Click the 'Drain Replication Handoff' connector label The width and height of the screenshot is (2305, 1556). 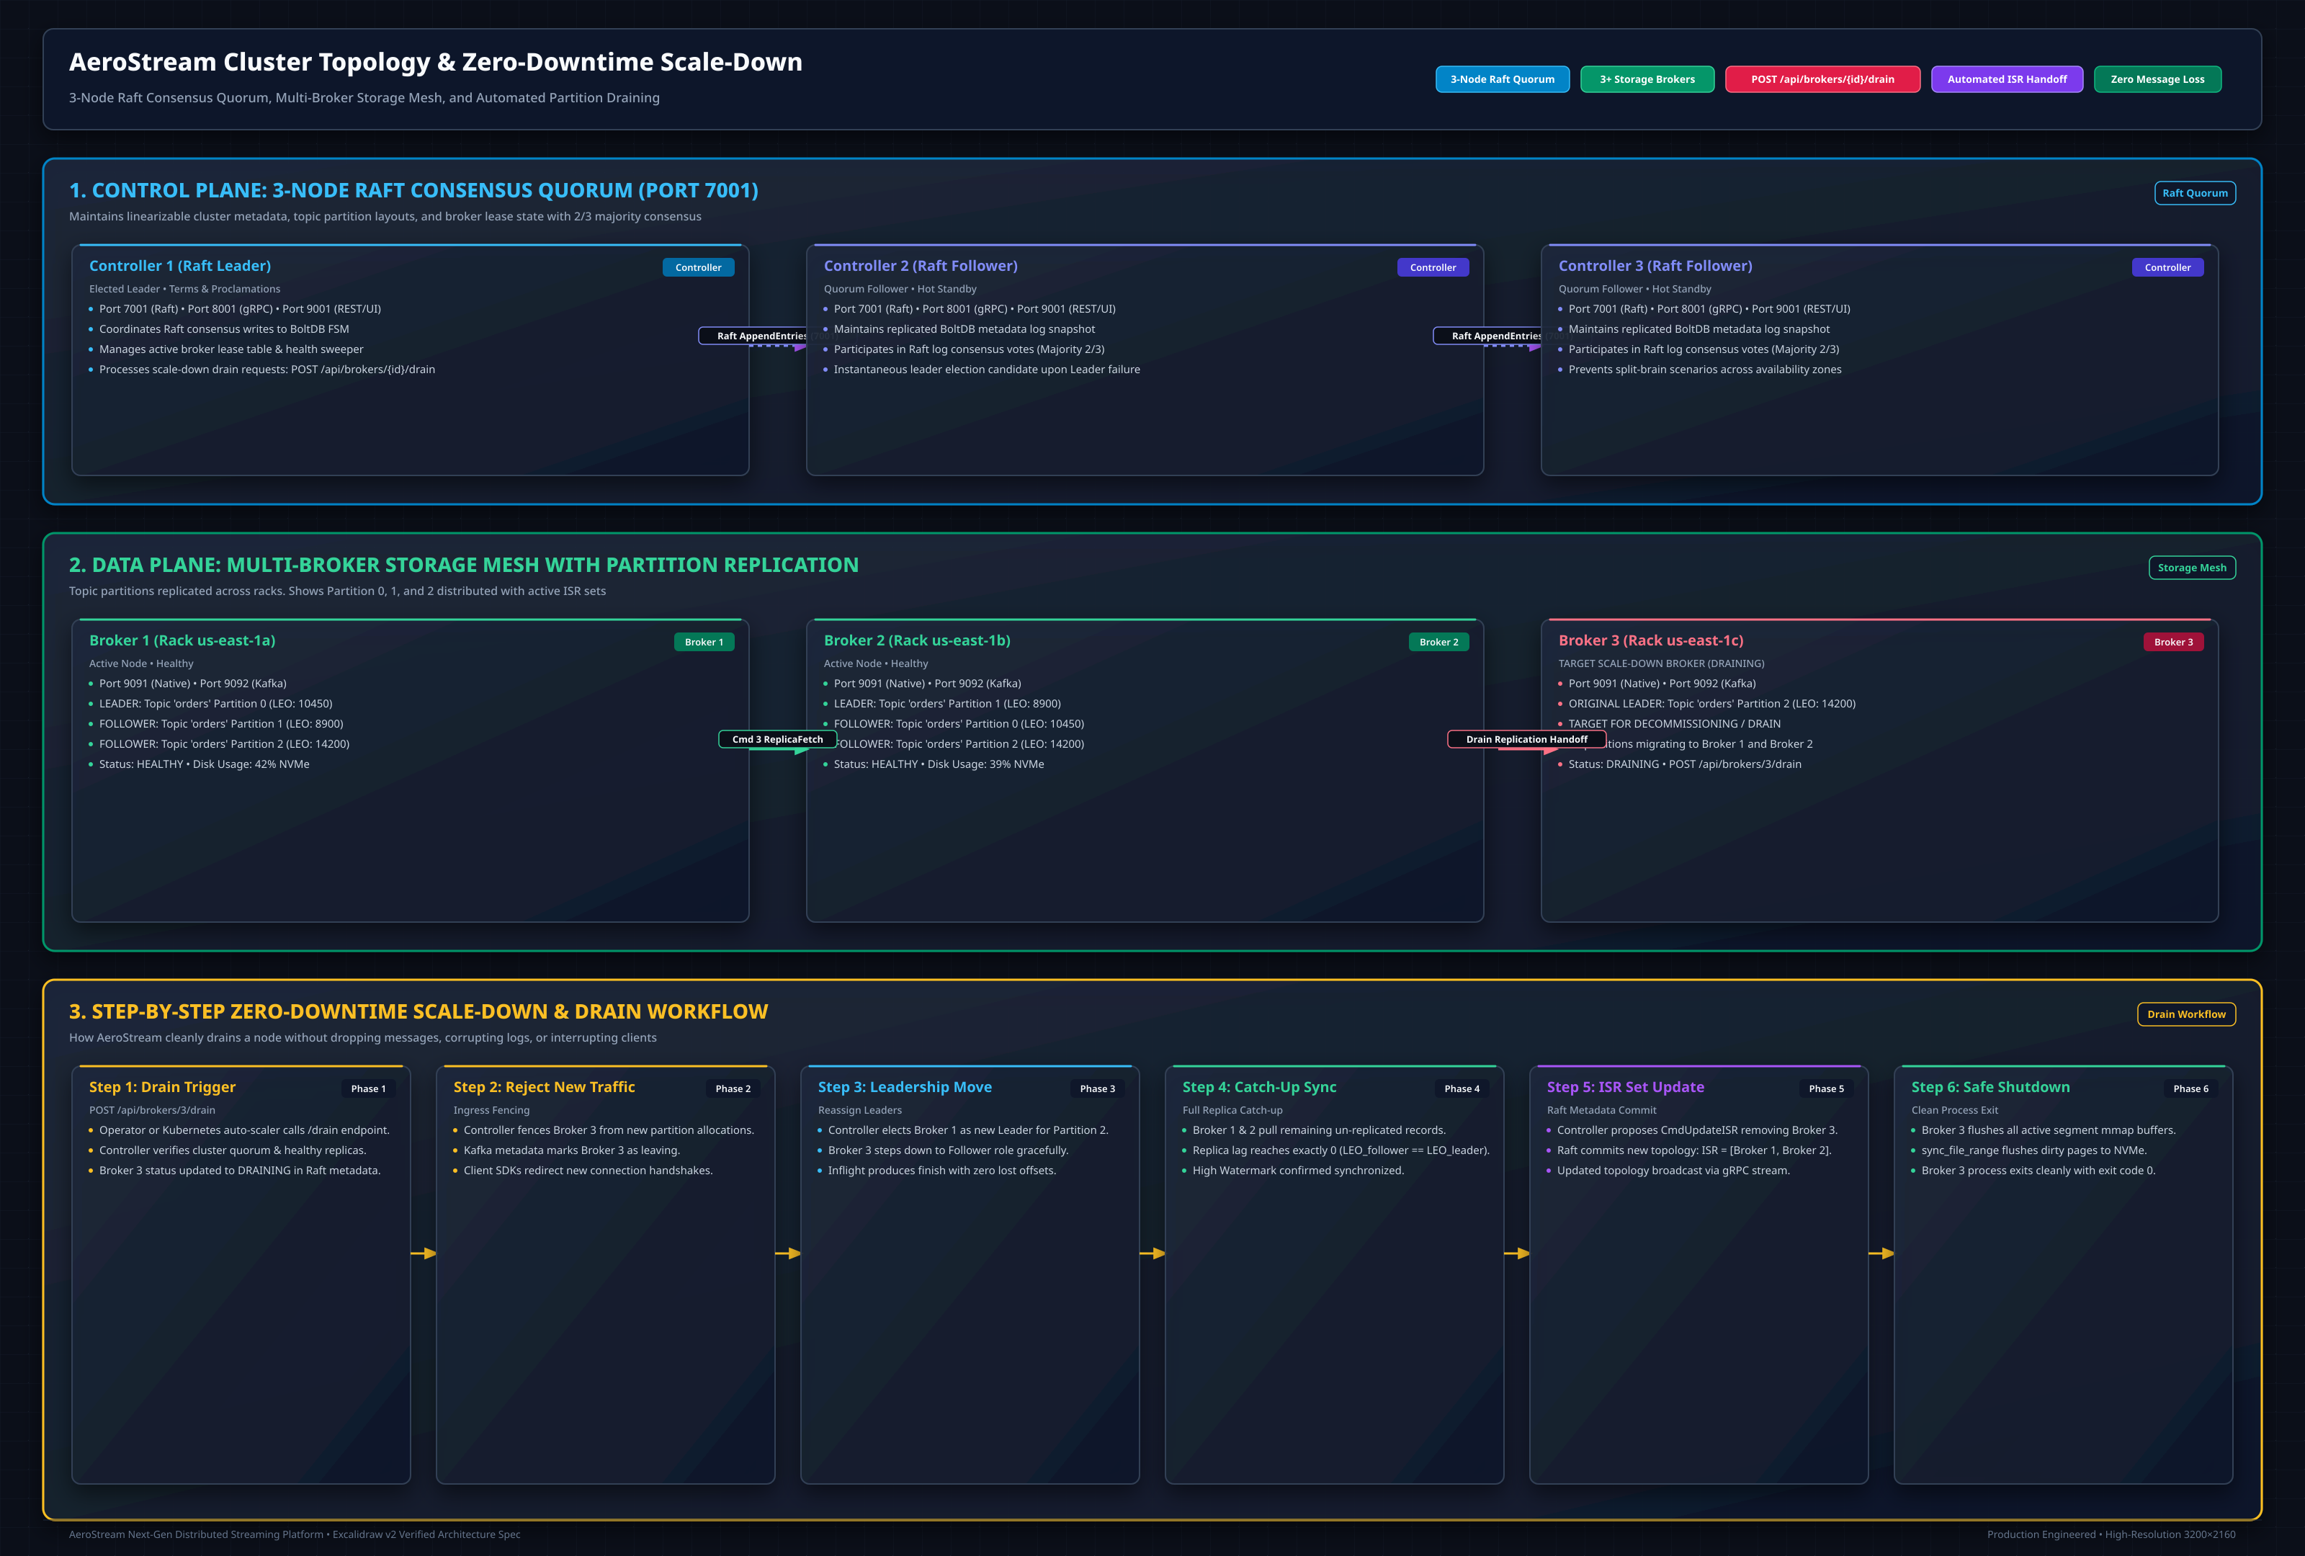[x=1526, y=739]
